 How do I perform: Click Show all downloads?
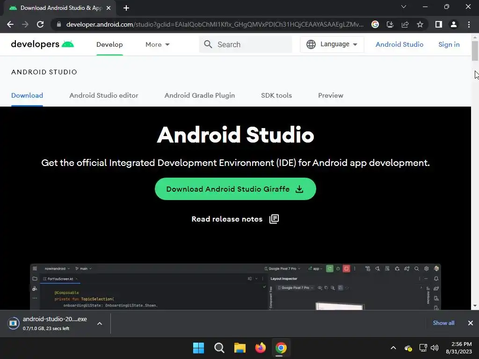443,323
